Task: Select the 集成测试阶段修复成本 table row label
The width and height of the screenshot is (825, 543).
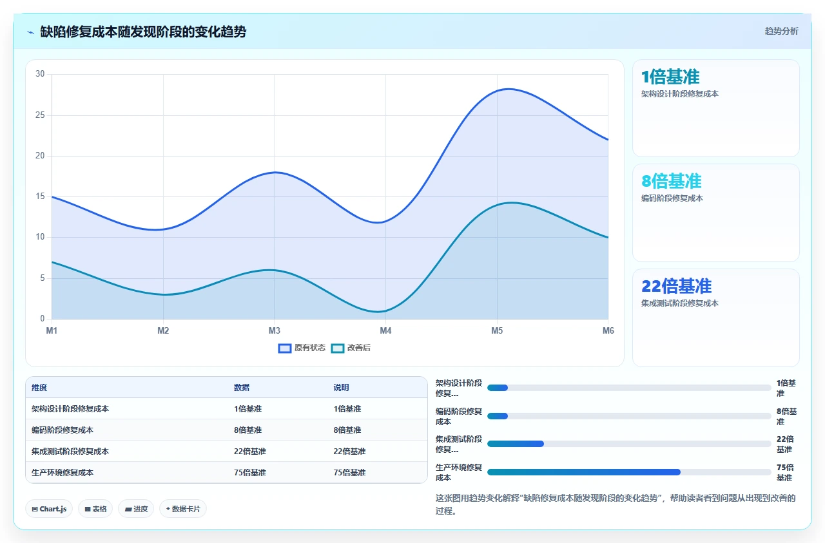Action: (70, 452)
